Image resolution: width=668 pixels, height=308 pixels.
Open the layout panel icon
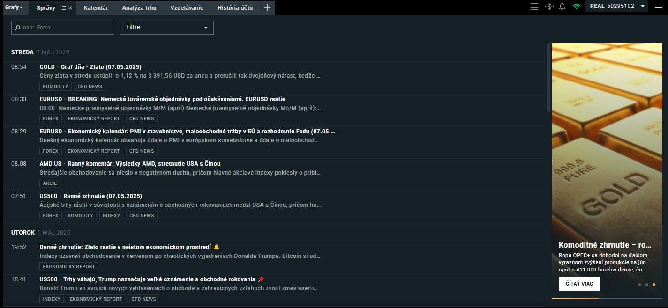[534, 7]
